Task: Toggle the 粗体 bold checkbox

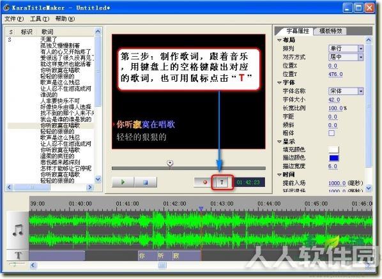Action: (x=332, y=133)
